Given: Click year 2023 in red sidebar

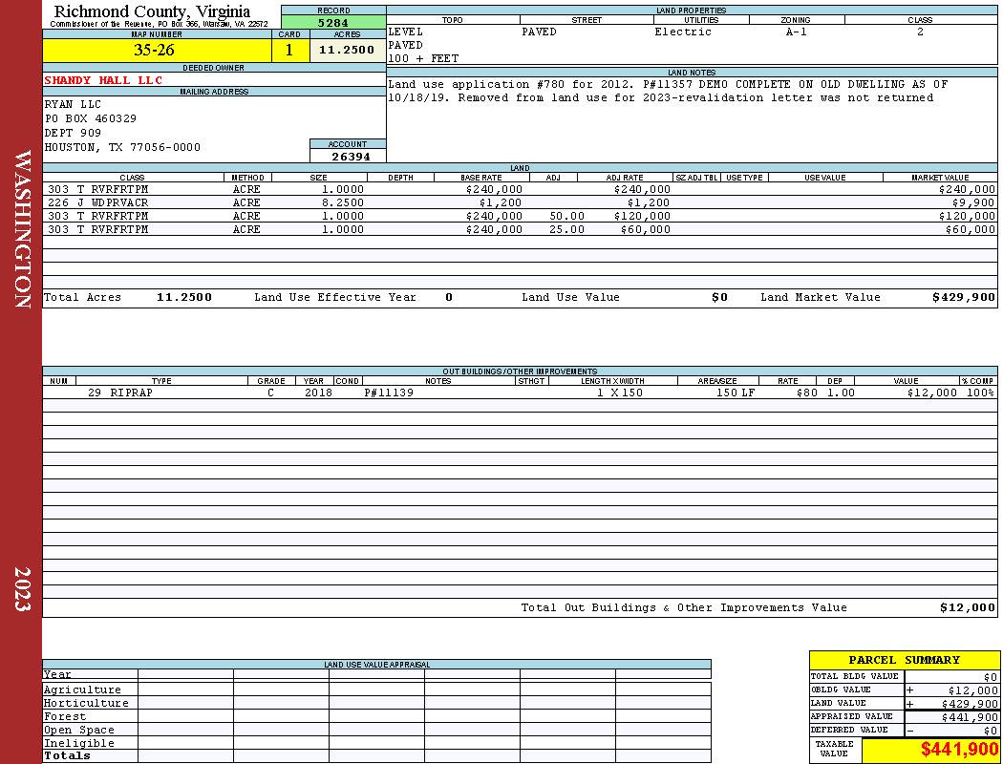Looking at the screenshot, I should pos(22,589).
